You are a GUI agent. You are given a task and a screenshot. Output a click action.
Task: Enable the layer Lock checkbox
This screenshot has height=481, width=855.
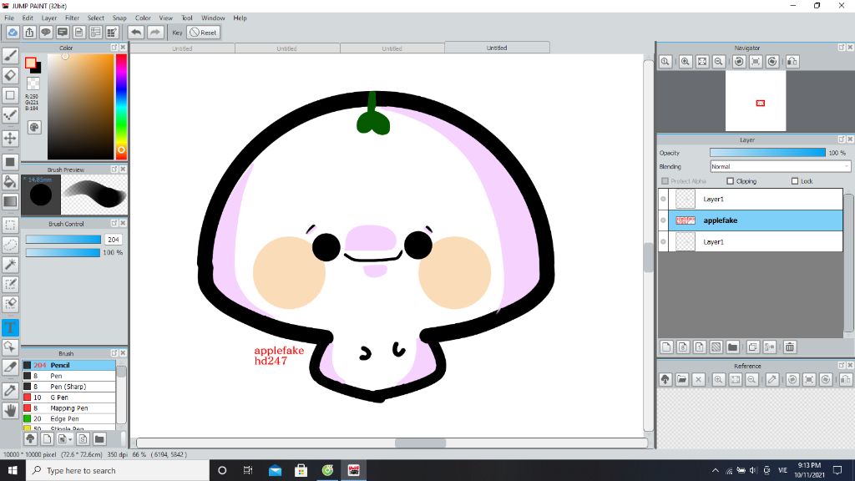point(795,181)
